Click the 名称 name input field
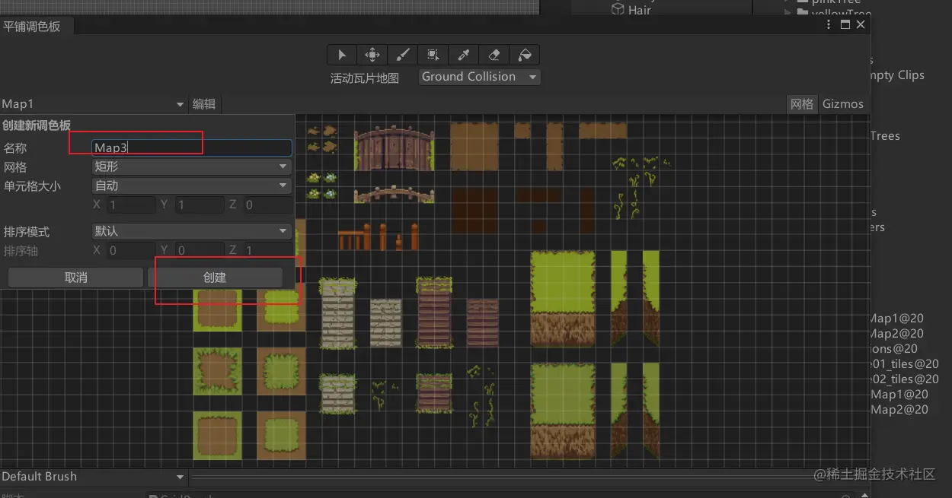The image size is (952, 498). 192,148
